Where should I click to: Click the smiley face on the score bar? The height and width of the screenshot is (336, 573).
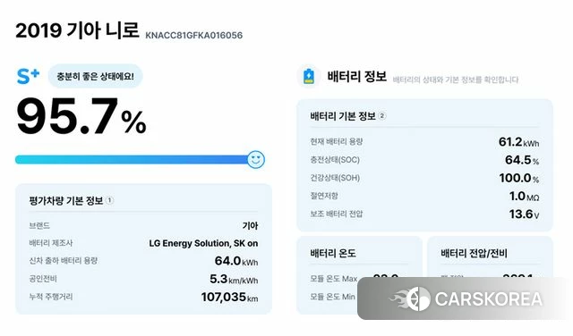pos(256,159)
